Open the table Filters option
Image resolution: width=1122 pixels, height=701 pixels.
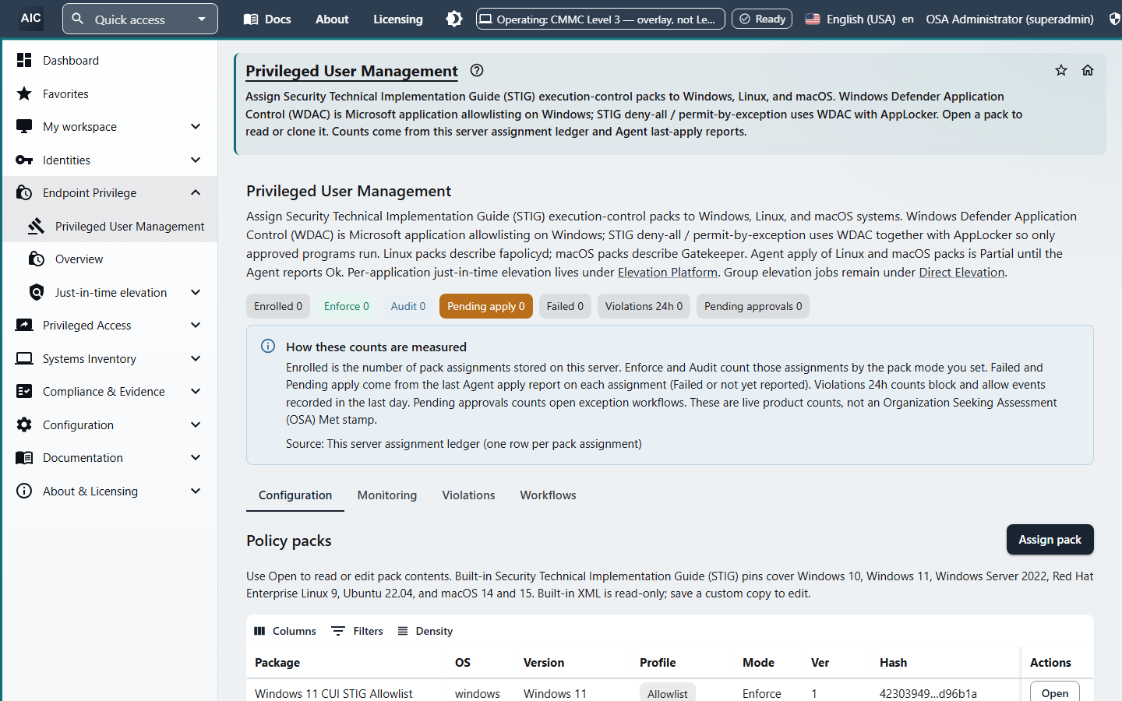[358, 631]
